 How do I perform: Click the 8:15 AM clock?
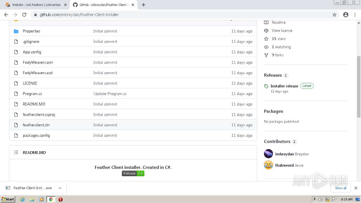[x=347, y=199]
